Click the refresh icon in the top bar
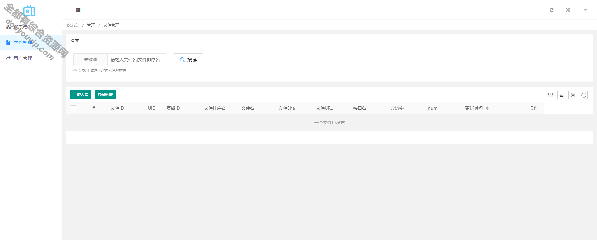Screen dimensions: 597x240 pos(552,10)
